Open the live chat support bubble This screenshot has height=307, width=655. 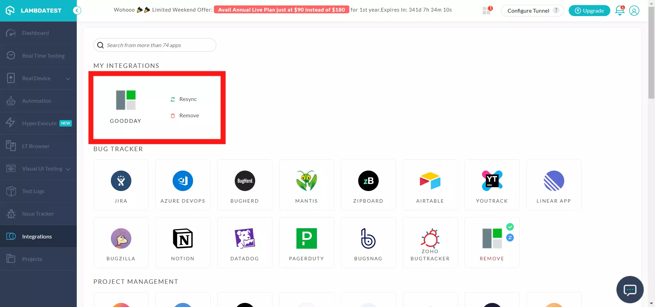pos(630,290)
